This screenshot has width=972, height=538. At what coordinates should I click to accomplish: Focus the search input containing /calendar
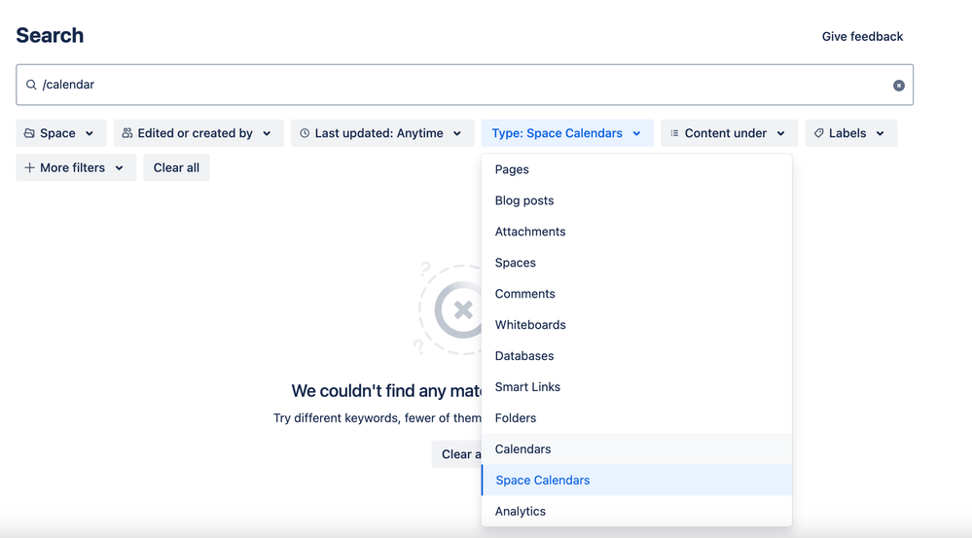pos(464,85)
